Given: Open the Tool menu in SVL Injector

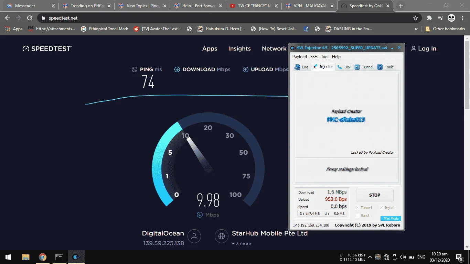Looking at the screenshot, I should click(x=325, y=57).
